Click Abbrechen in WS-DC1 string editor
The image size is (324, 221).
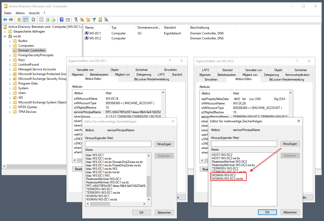(164, 213)
